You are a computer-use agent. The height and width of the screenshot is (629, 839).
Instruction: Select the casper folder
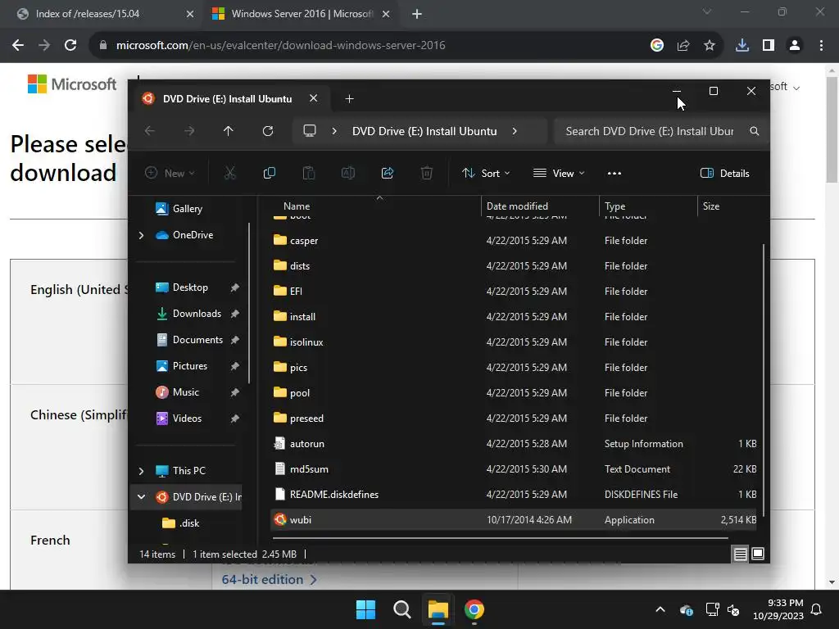[x=514, y=241]
